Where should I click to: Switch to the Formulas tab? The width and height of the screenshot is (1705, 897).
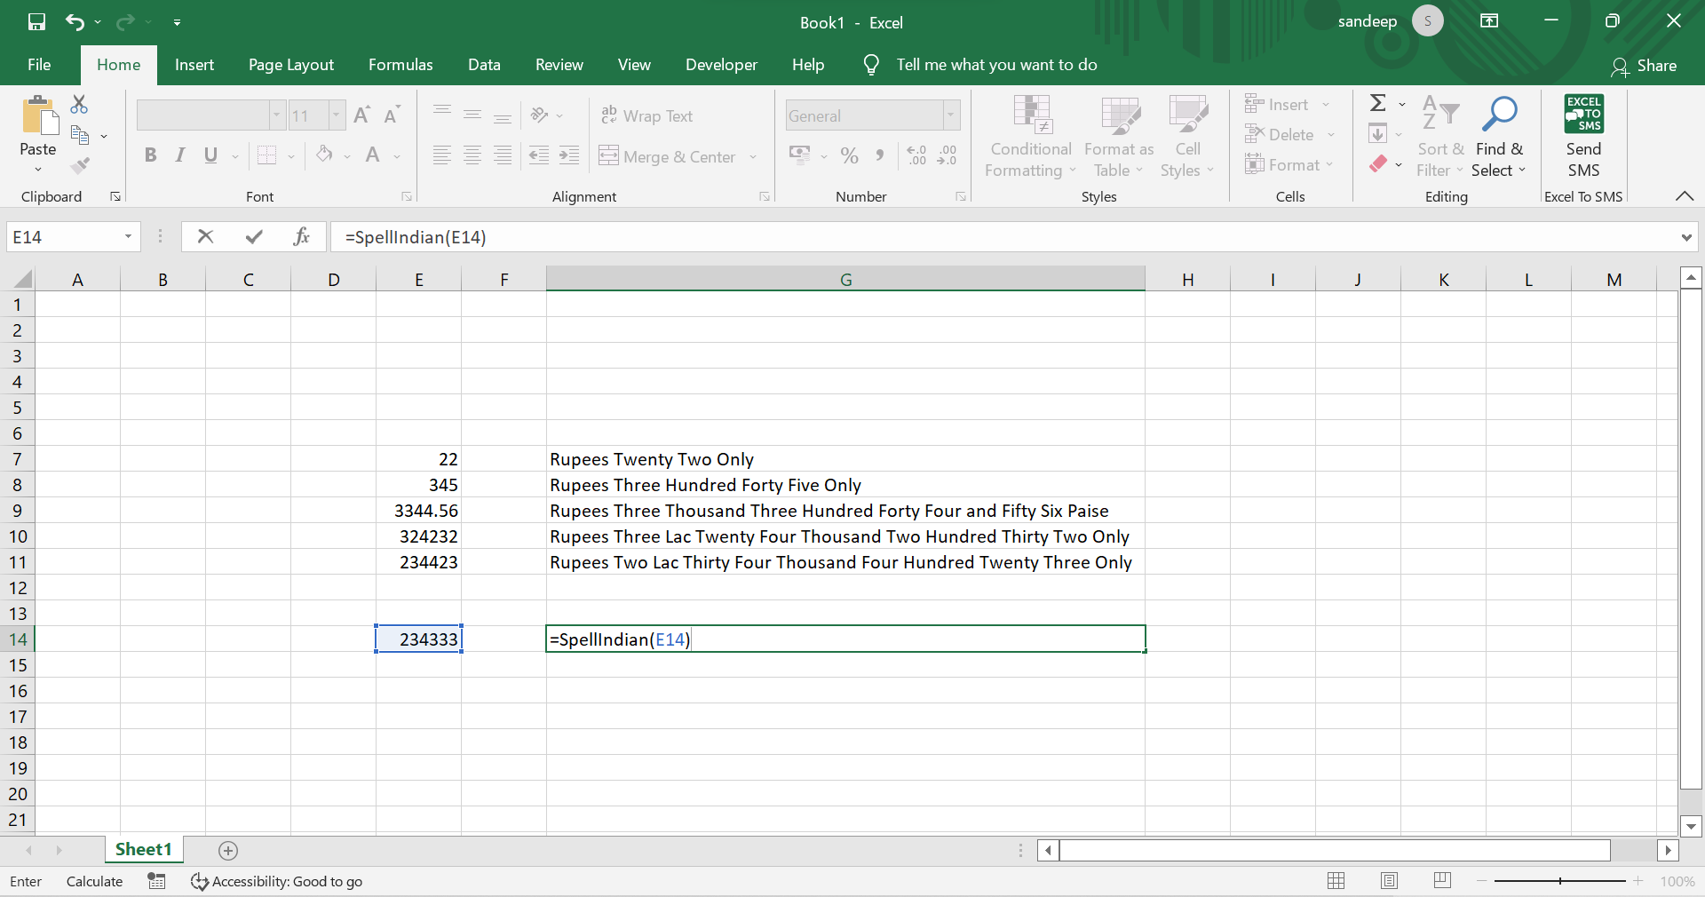pyautogui.click(x=400, y=65)
